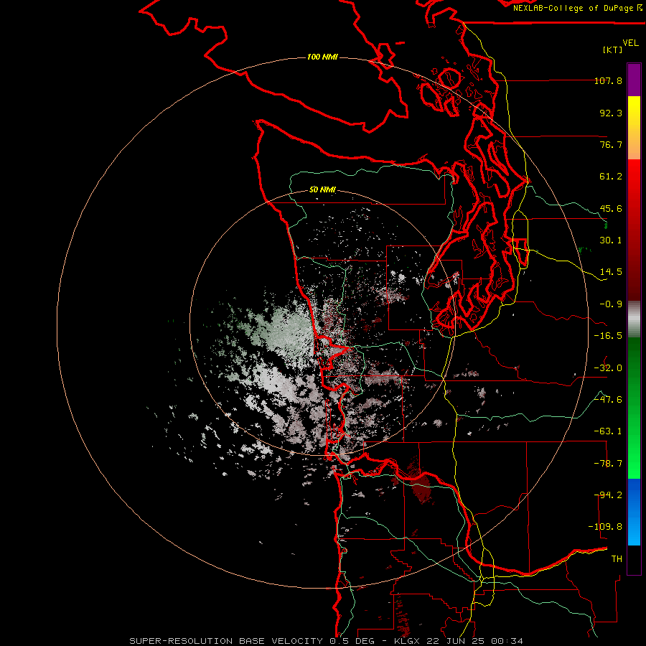This screenshot has height=646, width=646.
Task: Click the NEXLAB-College of DuPage credit text
Action: click(573, 8)
